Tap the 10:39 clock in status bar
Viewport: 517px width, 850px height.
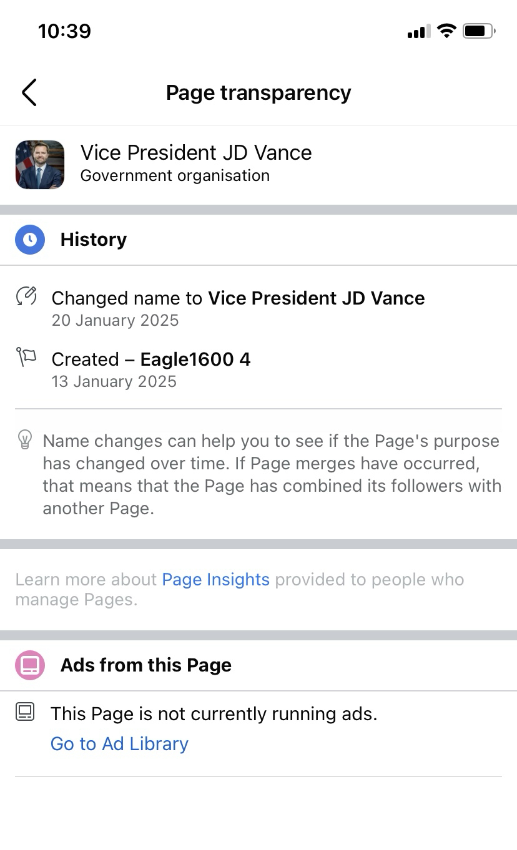pyautogui.click(x=64, y=31)
